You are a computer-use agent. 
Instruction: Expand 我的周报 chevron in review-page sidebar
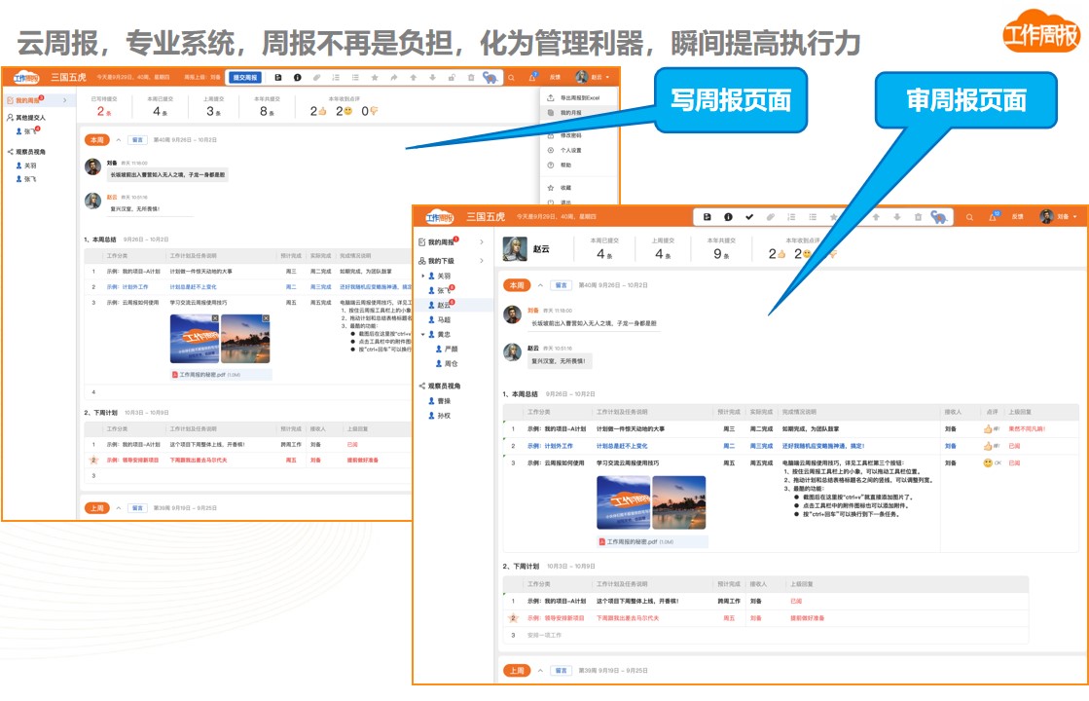point(482,241)
